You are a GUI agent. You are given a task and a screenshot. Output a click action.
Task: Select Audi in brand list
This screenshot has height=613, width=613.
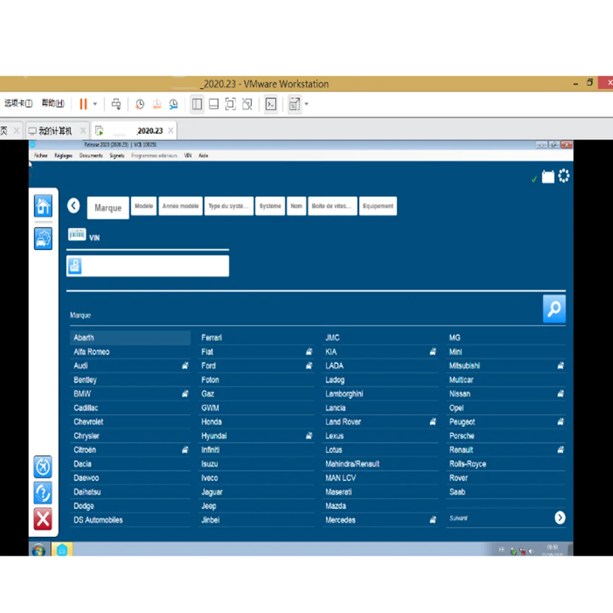point(130,366)
